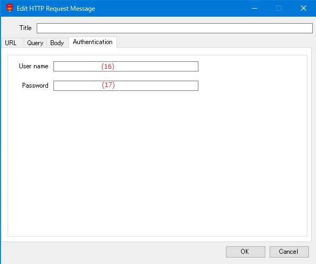
Task: Click the User name label
Action: point(33,66)
